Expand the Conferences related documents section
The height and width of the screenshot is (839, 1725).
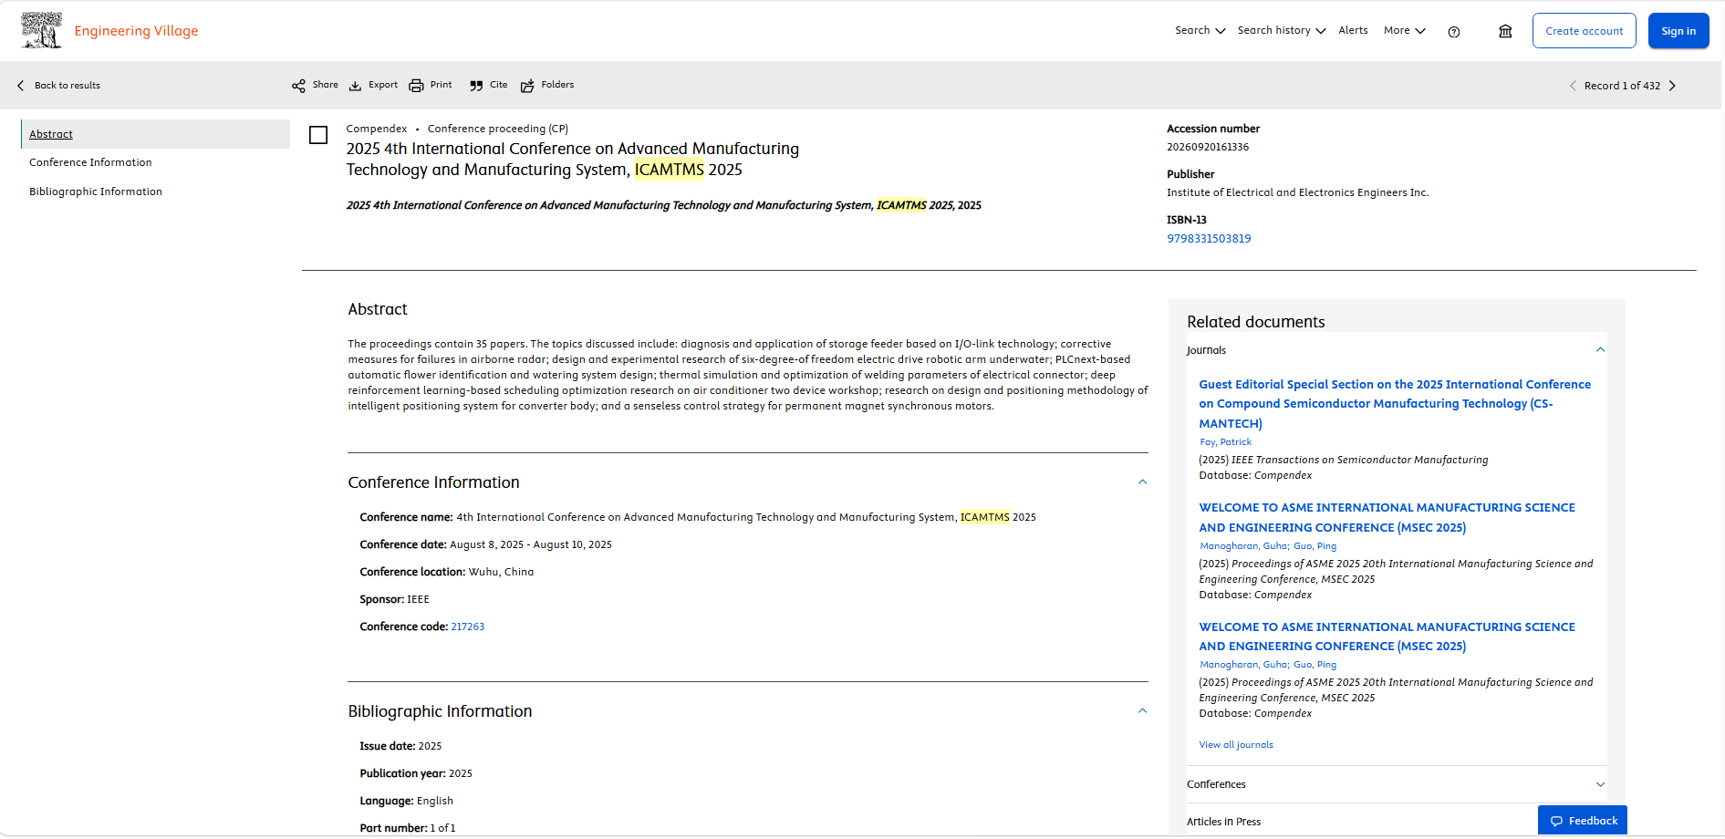[x=1600, y=784]
